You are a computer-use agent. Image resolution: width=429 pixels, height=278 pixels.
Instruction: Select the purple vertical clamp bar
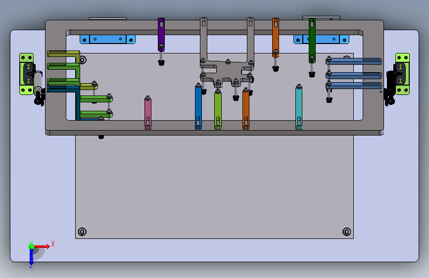pos(161,34)
